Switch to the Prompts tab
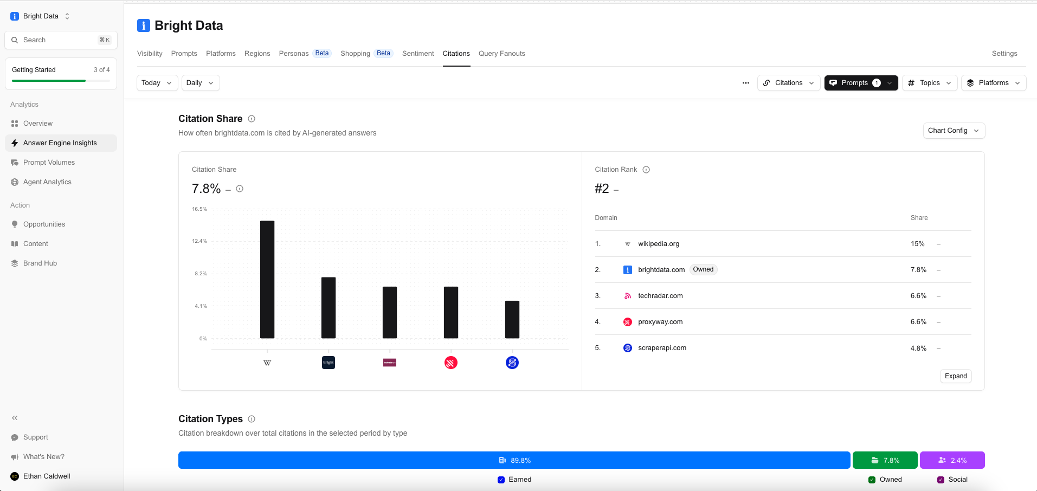This screenshot has width=1037, height=491. [x=184, y=54]
